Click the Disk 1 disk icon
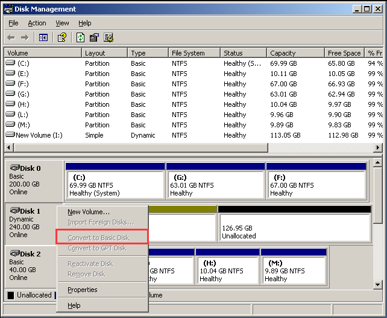The width and height of the screenshot is (387, 318). [14, 211]
